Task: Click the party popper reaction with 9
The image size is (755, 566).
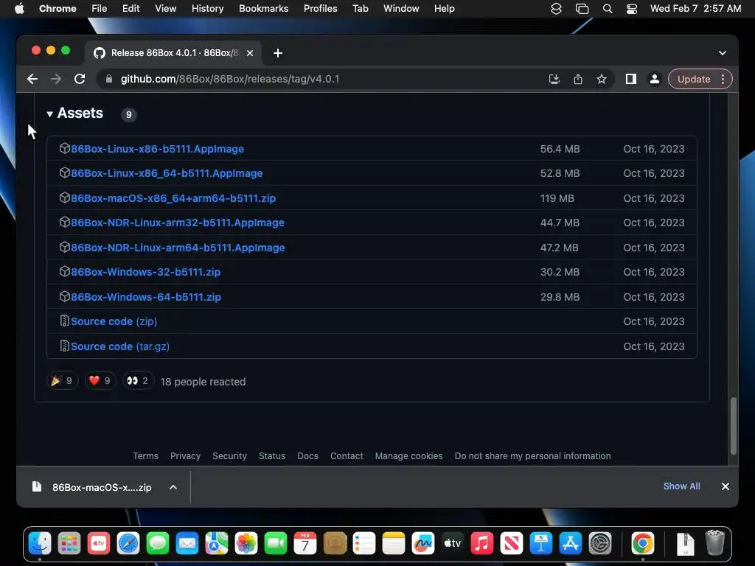Action: click(62, 381)
